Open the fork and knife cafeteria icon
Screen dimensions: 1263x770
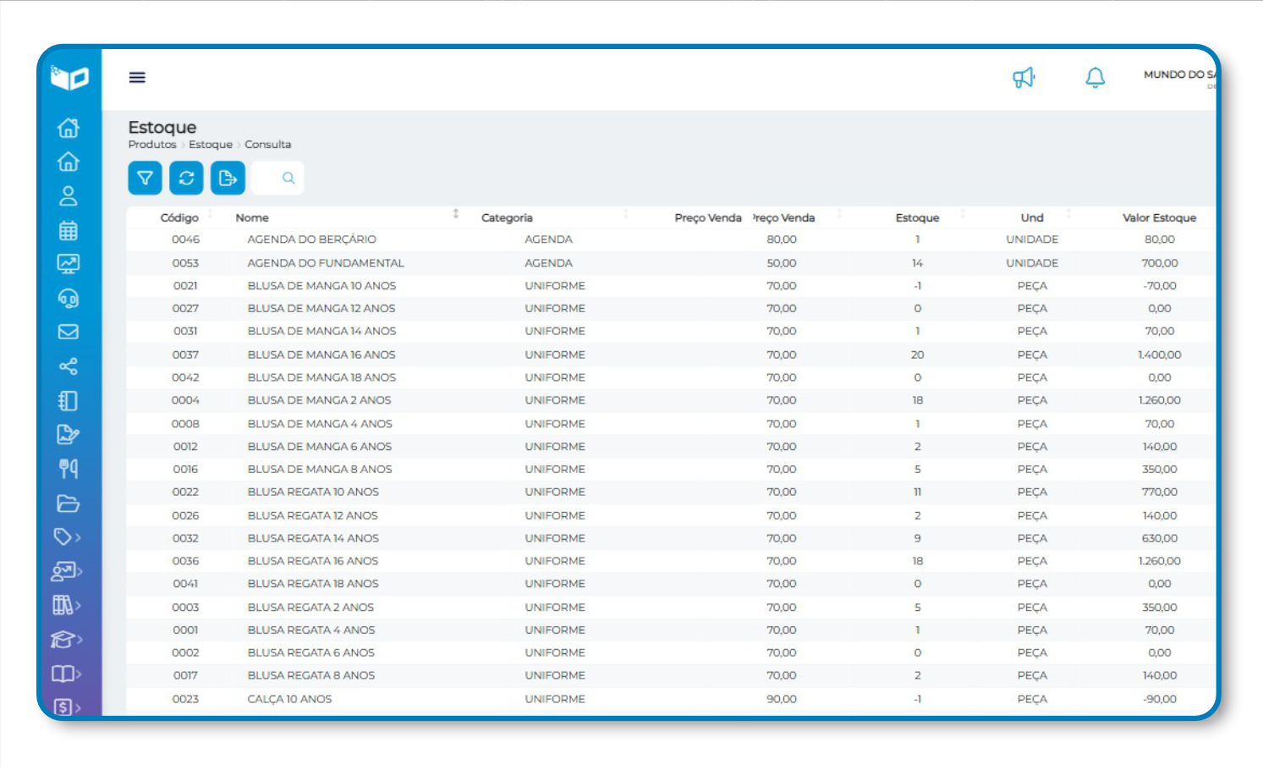point(69,469)
